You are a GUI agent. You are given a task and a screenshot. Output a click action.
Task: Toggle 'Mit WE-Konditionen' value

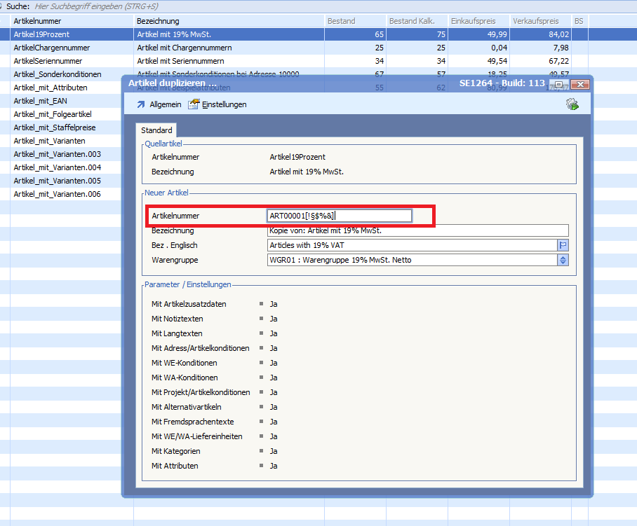click(x=274, y=363)
